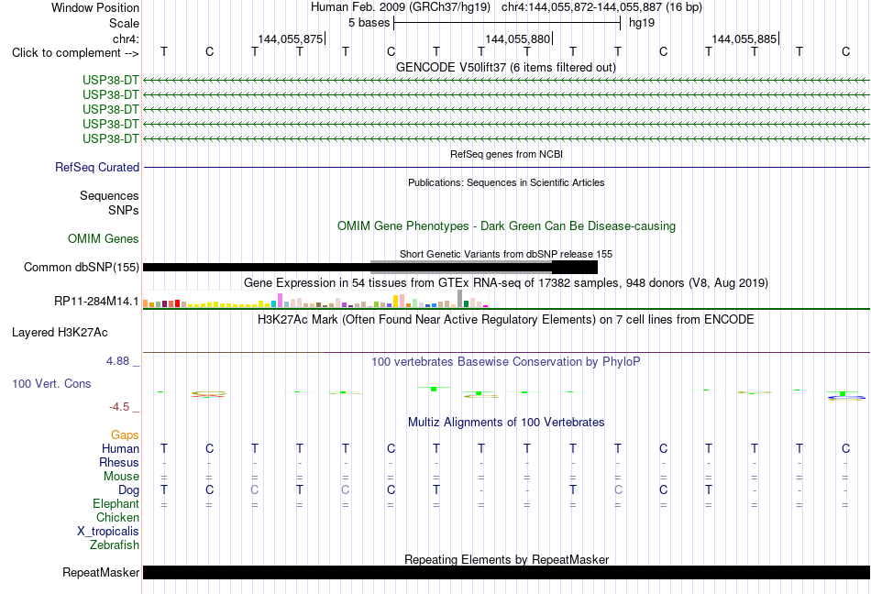
Task: Open 'Repeating Elements by RepeatMasker' title
Action: pyautogui.click(x=506, y=559)
